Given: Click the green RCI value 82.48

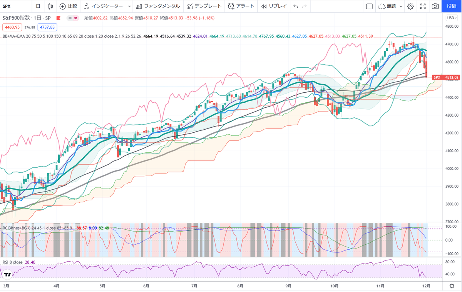Looking at the screenshot, I should click(104, 228).
